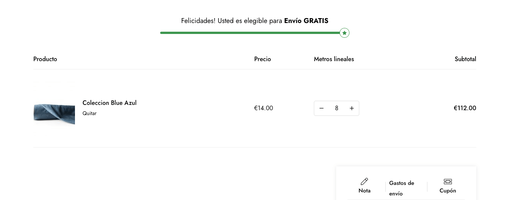The width and height of the screenshot is (527, 200).
Task: Click the Metros lineales column header
Action: (x=334, y=59)
